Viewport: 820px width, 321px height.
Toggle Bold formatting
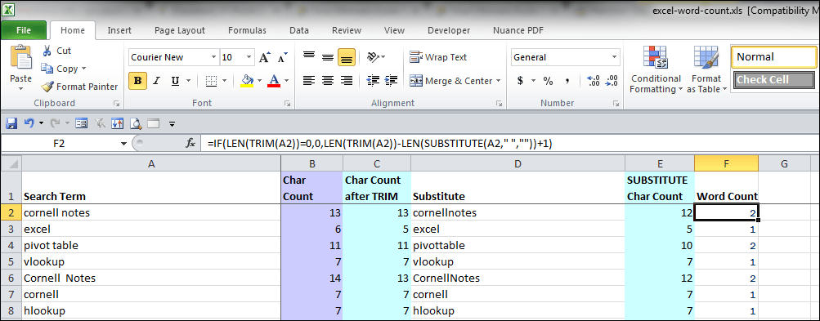[137, 81]
